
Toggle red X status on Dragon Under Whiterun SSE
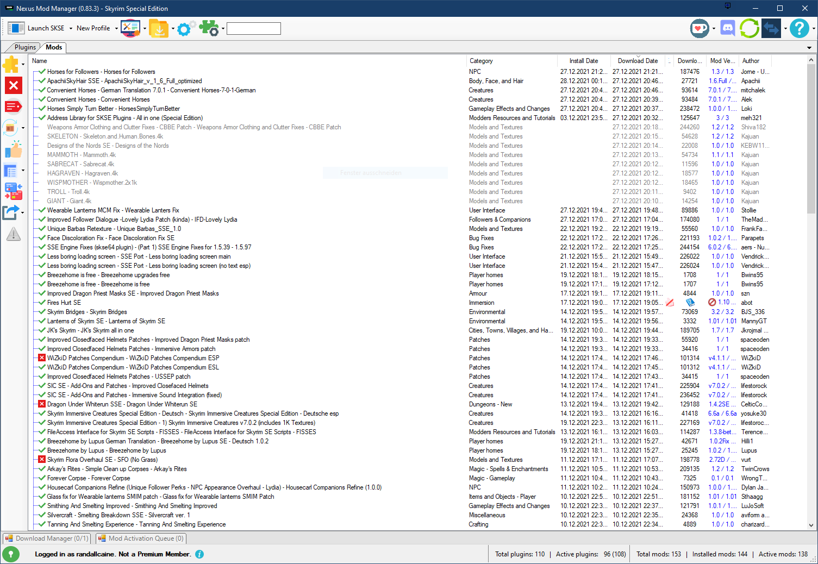pyautogui.click(x=41, y=404)
